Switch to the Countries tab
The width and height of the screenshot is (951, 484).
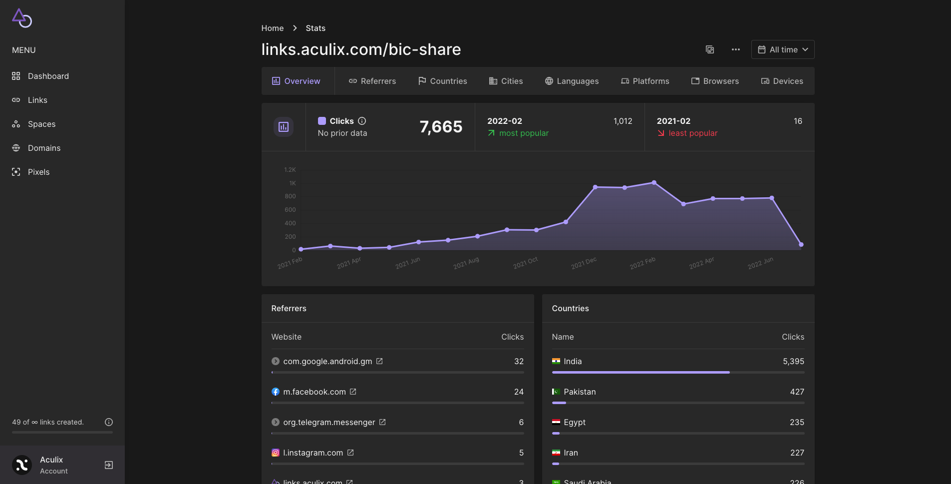443,81
